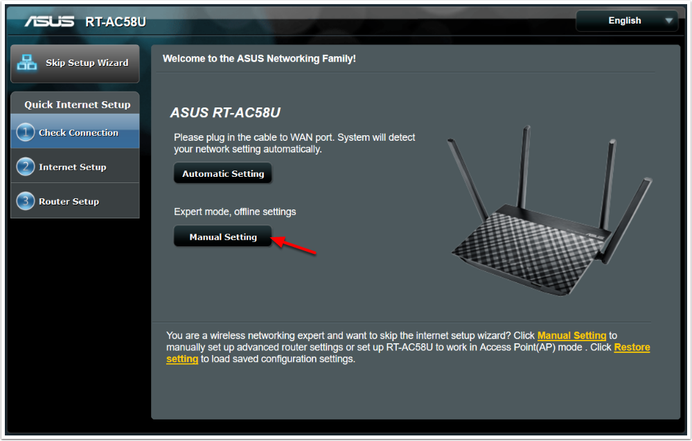Click the network icon beside Skip Setup Wizard

tap(27, 62)
